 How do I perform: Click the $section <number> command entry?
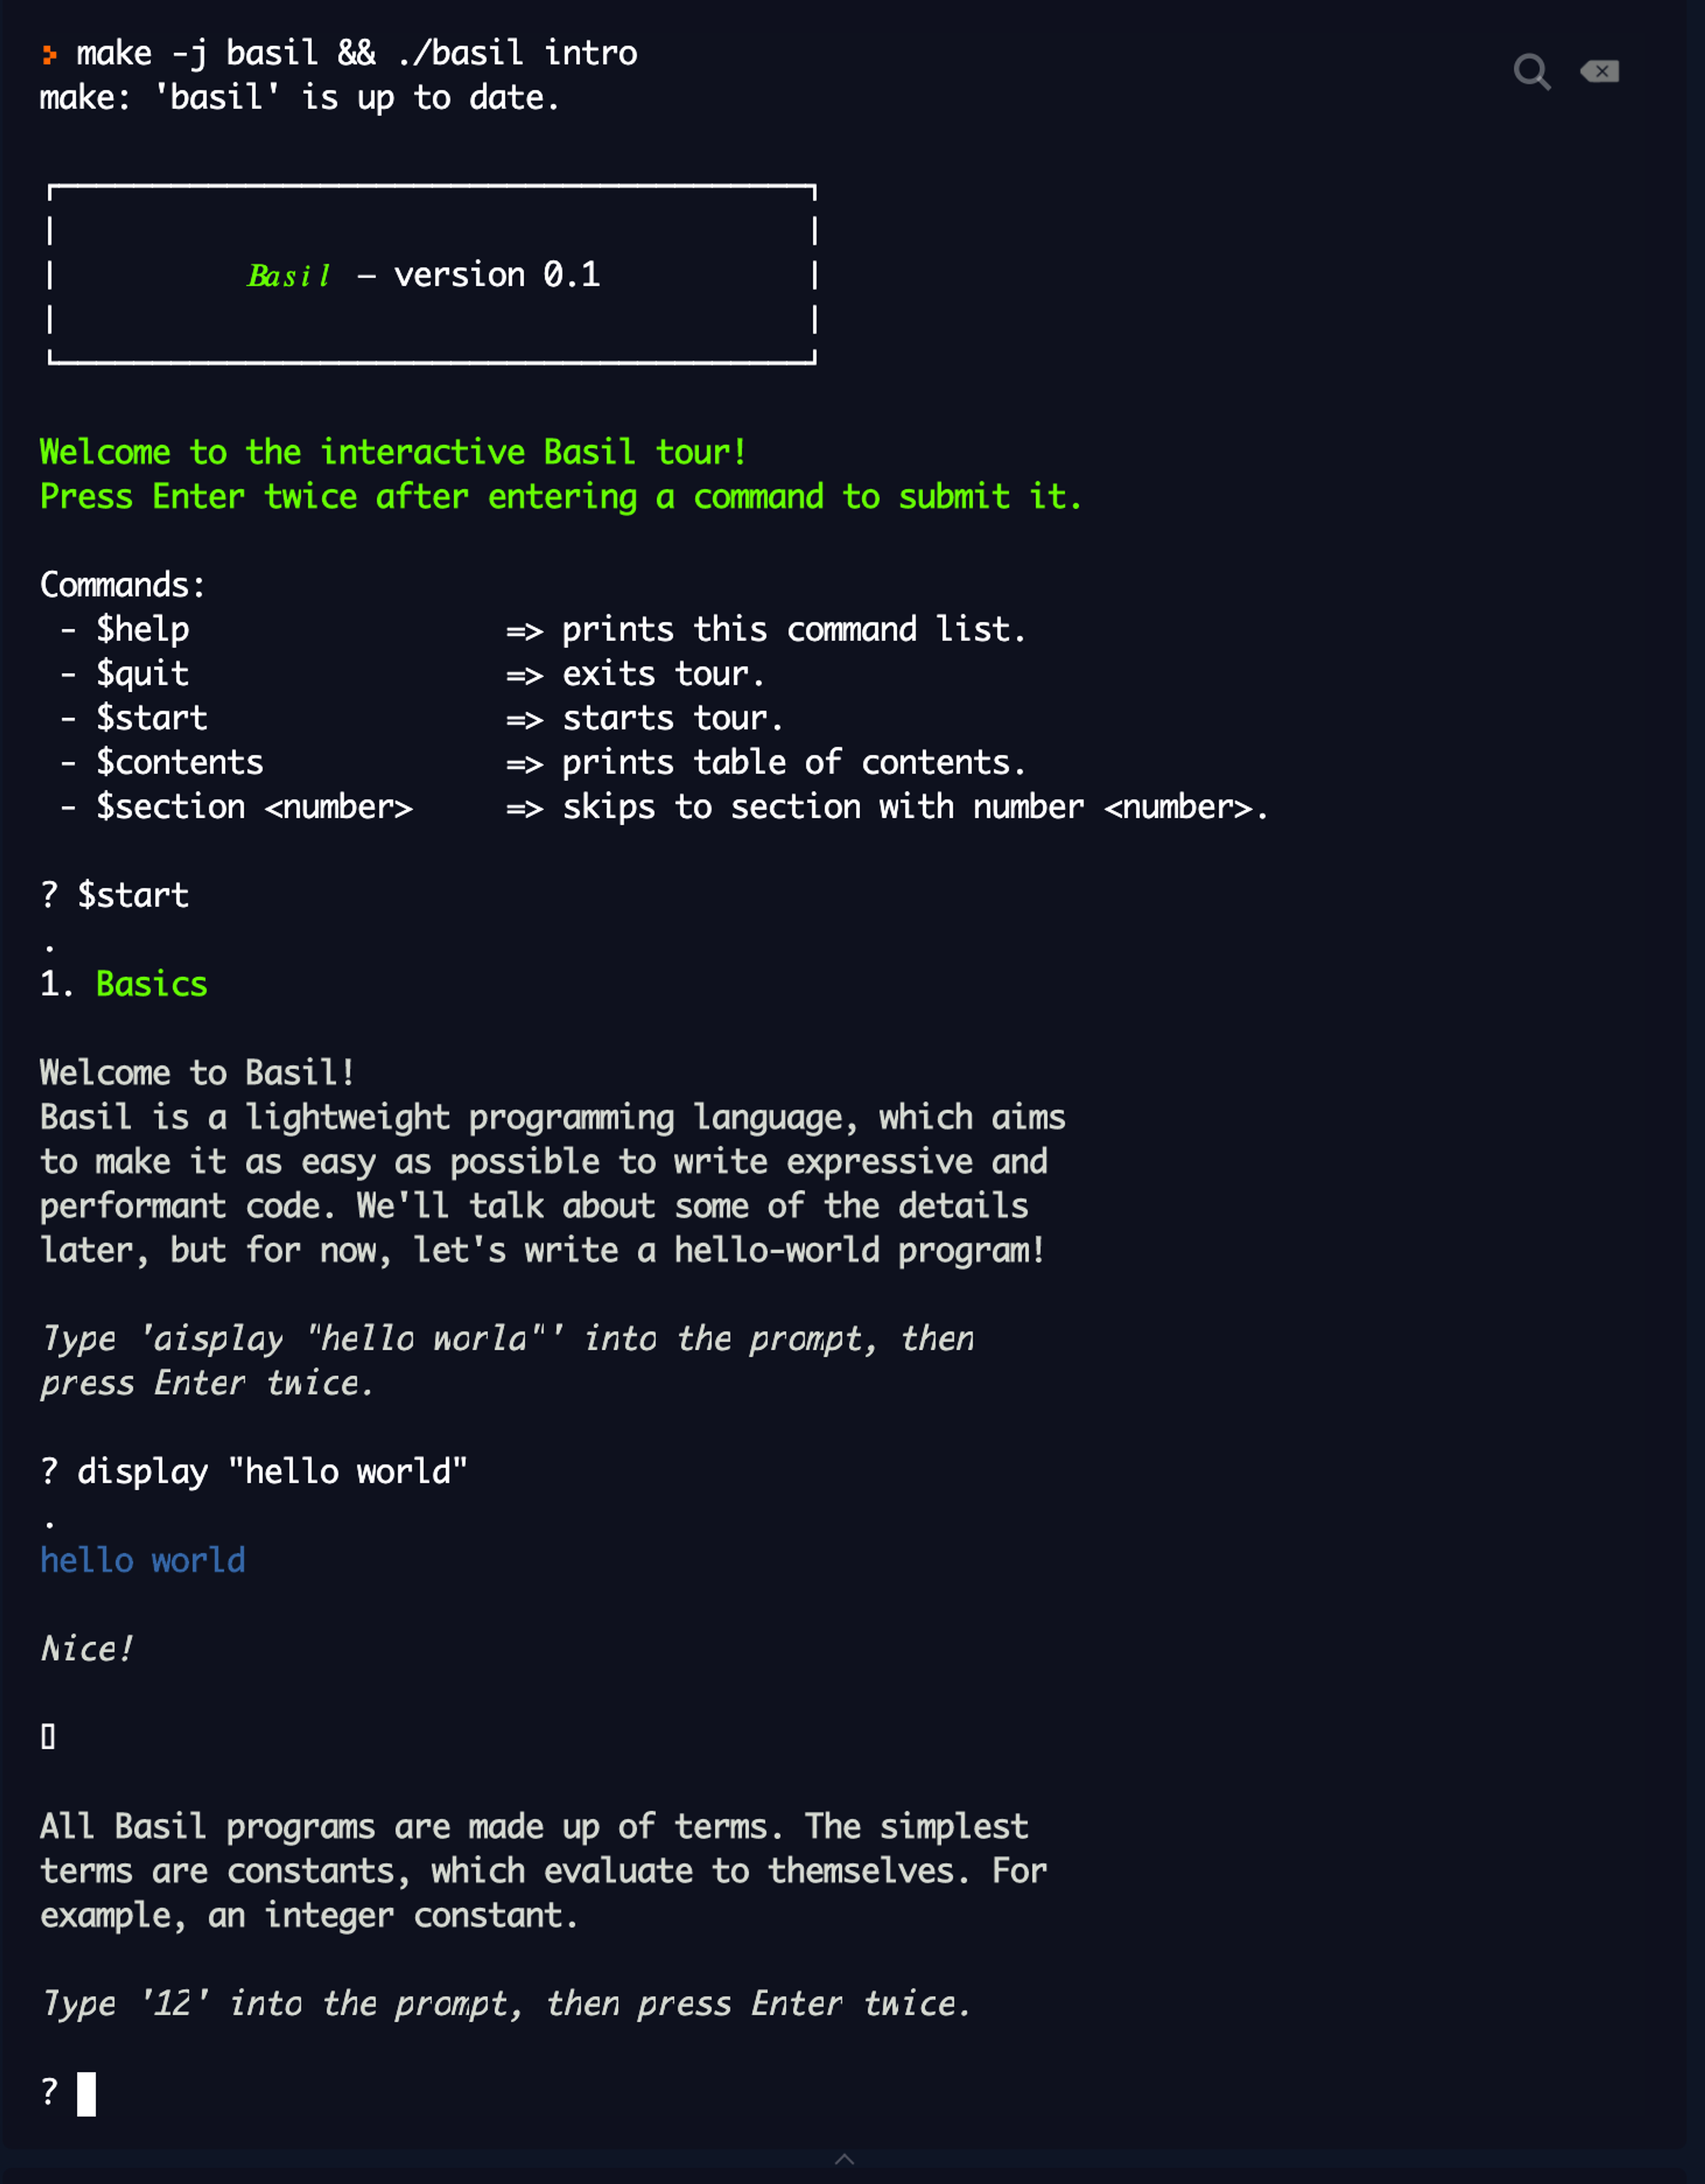[255, 807]
